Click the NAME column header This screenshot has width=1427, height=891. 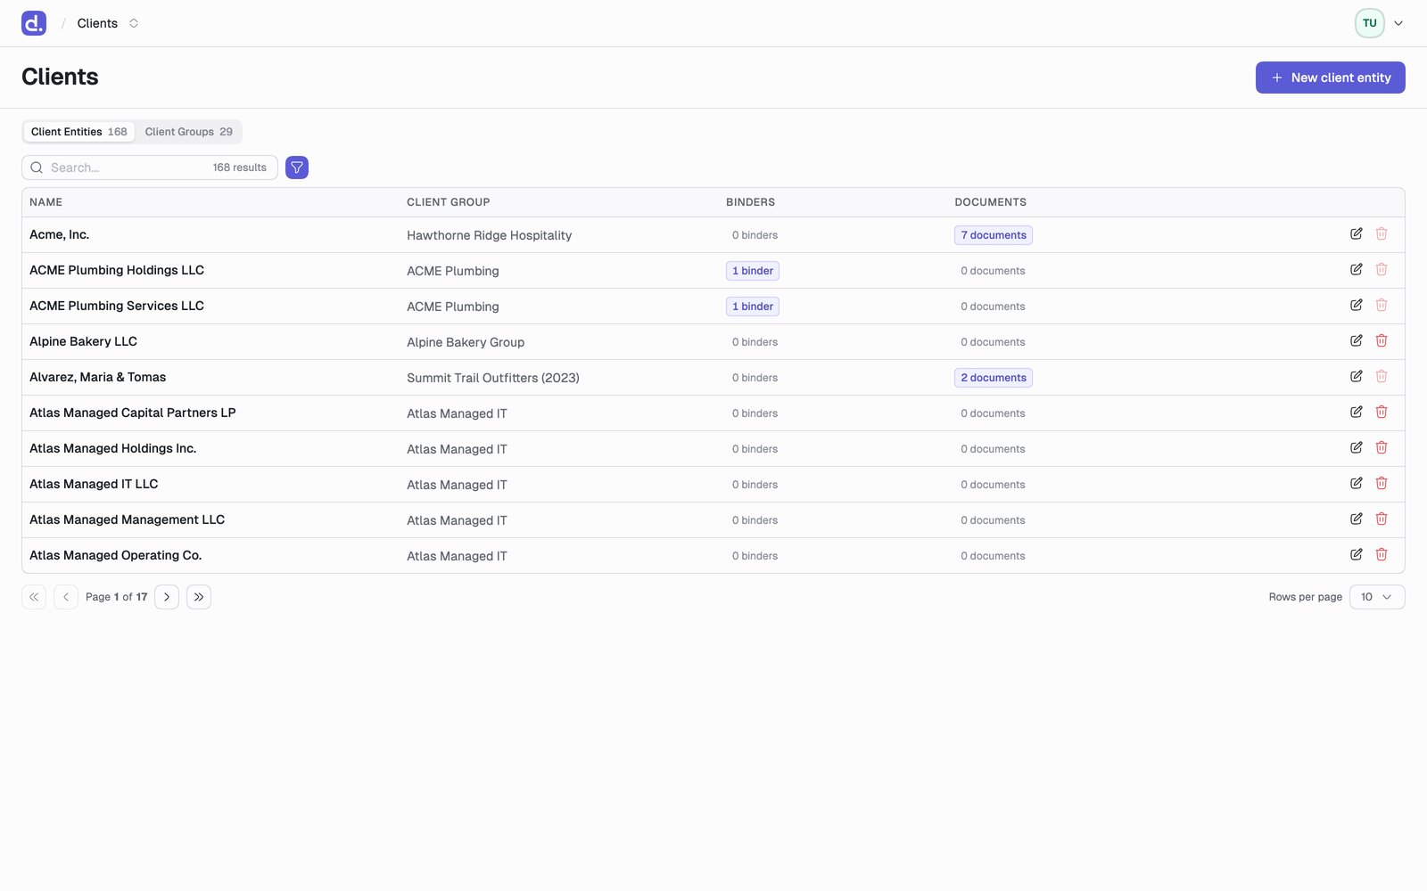(45, 202)
